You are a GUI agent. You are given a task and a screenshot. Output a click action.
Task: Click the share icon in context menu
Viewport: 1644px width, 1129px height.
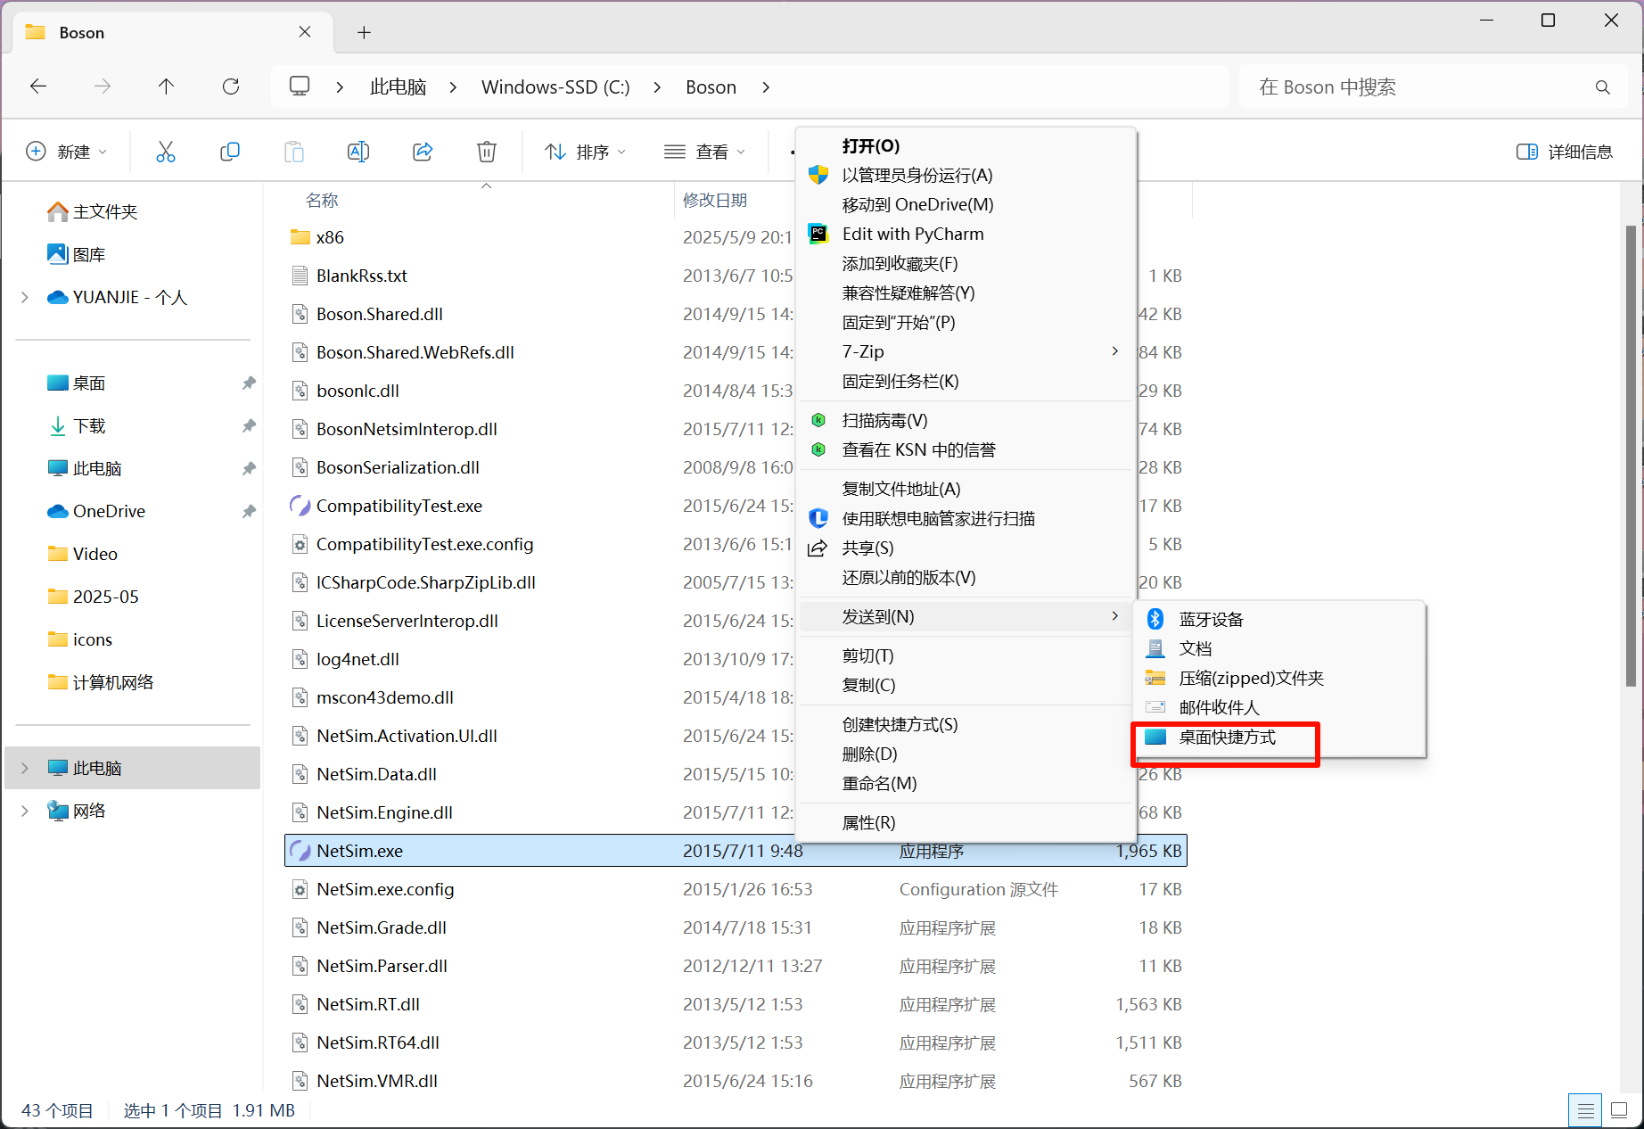(818, 548)
